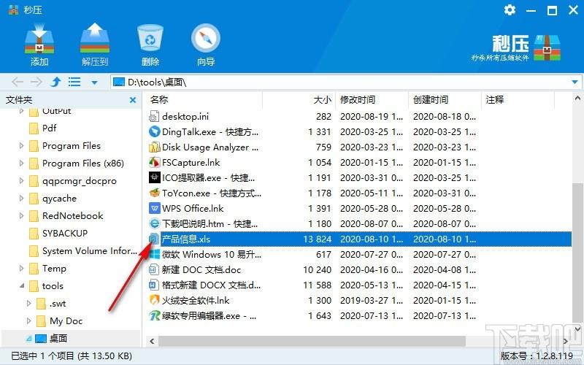Go up one folder level arrow
Image resolution: width=584 pixels, height=365 pixels.
55,82
